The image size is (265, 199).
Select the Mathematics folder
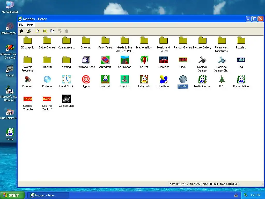pyautogui.click(x=144, y=40)
